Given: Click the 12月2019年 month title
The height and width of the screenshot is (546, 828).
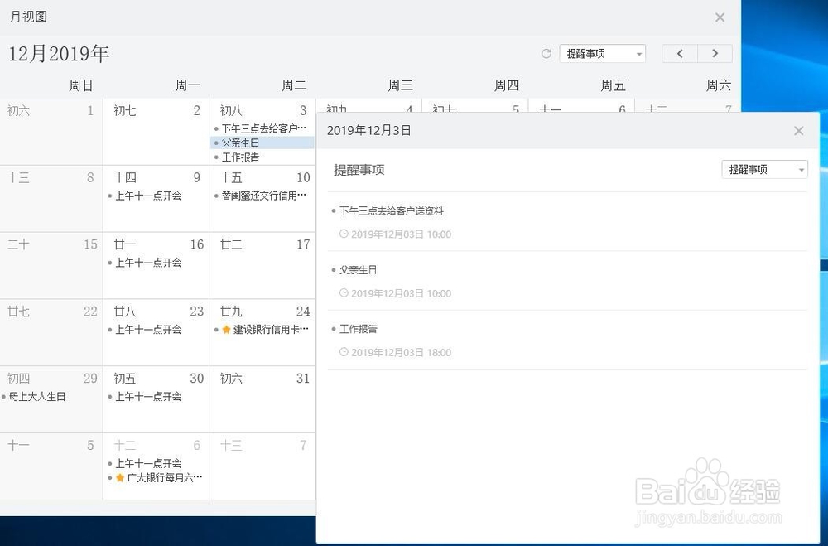Looking at the screenshot, I should tap(59, 53).
